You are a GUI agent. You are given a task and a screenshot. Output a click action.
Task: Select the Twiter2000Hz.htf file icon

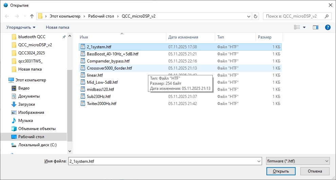tap(82, 104)
